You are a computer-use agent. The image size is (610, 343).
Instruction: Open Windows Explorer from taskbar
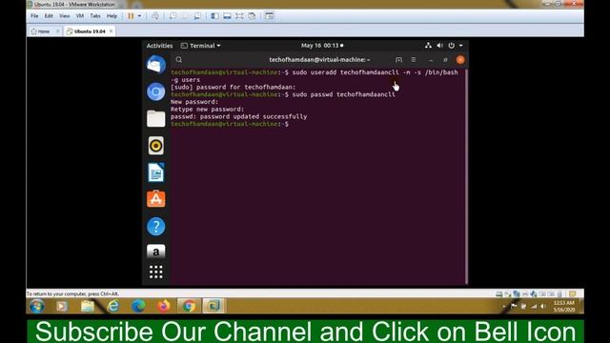click(88, 307)
